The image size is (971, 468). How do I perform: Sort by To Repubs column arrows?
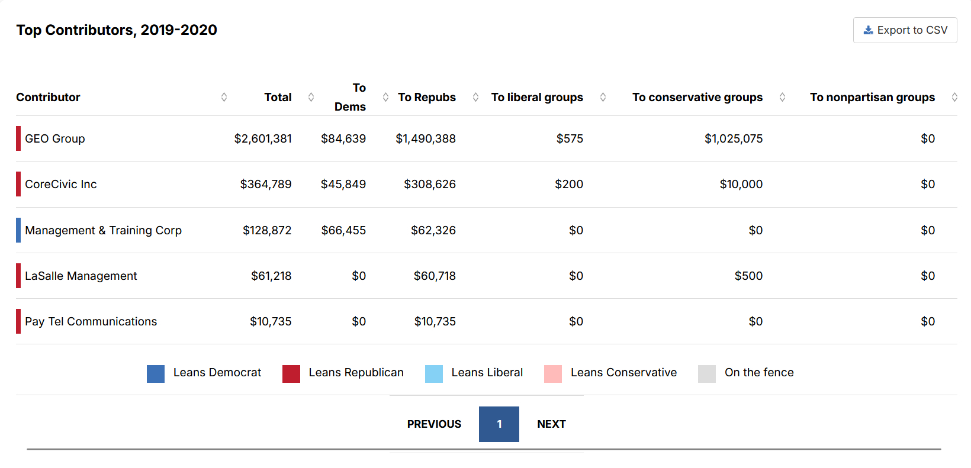tap(475, 97)
